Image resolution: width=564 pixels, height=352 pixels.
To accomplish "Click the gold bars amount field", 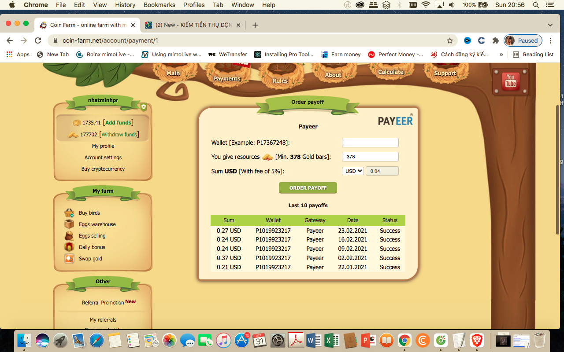I will (370, 157).
